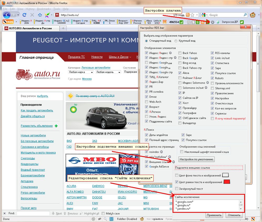Click the pen icon in status bar corner
This screenshot has height=222, width=262.
pyautogui.click(x=253, y=219)
